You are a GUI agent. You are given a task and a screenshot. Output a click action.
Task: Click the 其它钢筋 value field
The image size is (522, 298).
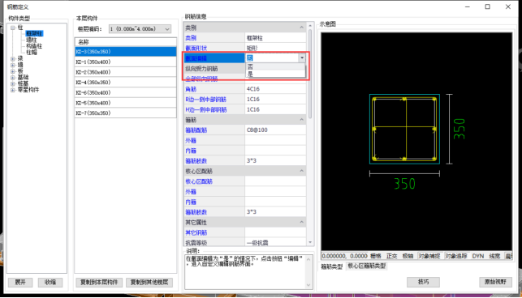point(275,232)
